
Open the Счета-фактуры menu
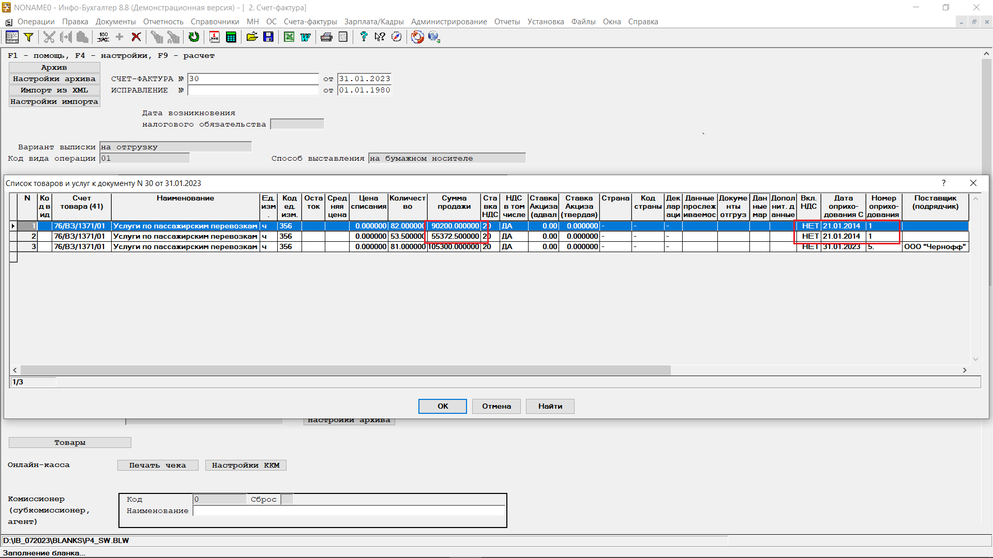click(x=310, y=22)
